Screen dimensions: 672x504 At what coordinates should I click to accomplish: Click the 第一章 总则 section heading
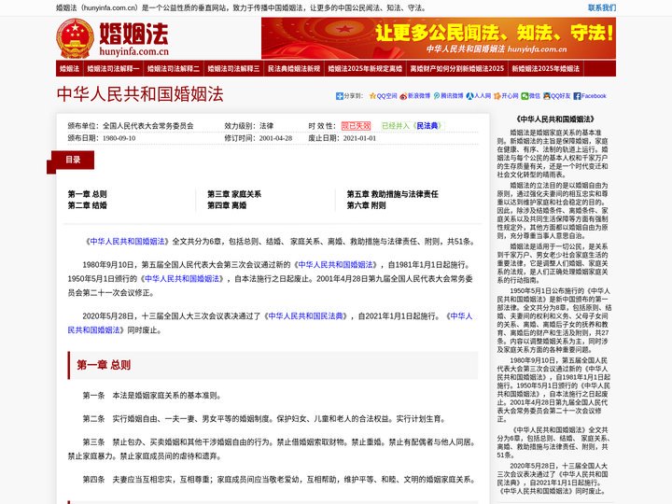[x=104, y=365]
